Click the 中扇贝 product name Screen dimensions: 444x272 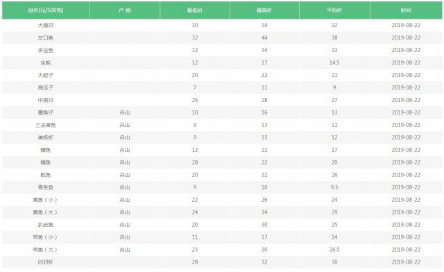(x=46, y=100)
